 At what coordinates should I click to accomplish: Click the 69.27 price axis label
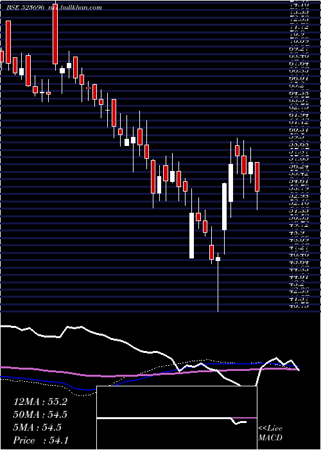pyautogui.click(x=299, y=49)
